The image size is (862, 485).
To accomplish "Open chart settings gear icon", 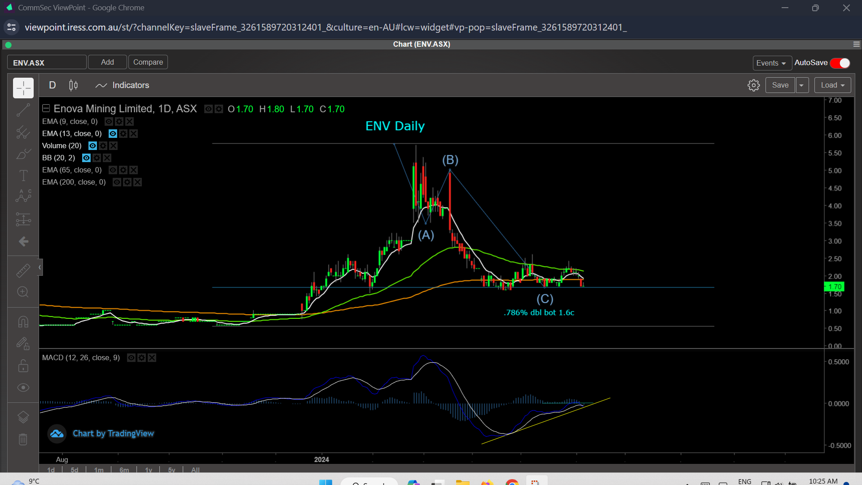I will click(x=754, y=85).
